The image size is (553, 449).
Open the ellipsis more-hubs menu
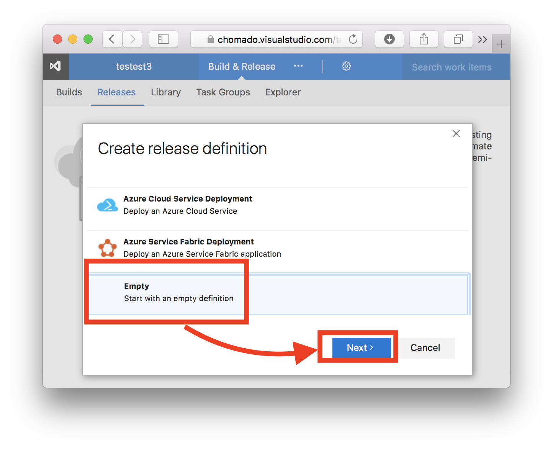[298, 66]
